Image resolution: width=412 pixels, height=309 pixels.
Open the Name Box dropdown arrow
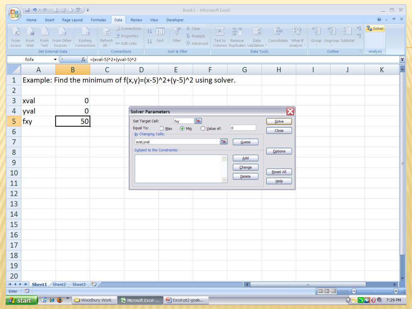tap(56, 59)
